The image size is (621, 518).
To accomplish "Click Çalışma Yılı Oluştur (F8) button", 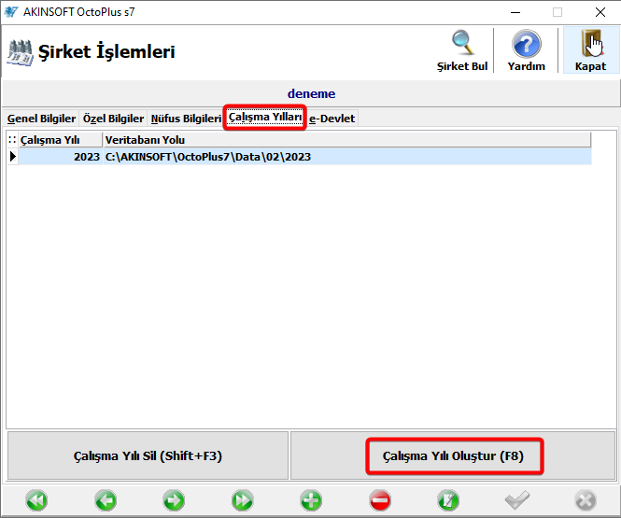I will click(453, 455).
